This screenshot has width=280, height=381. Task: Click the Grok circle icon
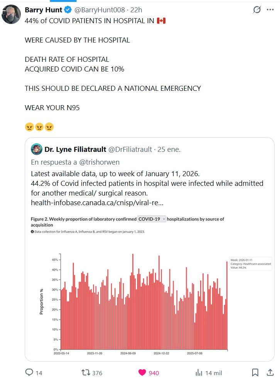click(x=256, y=10)
